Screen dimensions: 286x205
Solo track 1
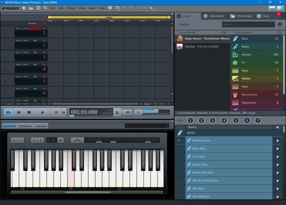[18, 29]
